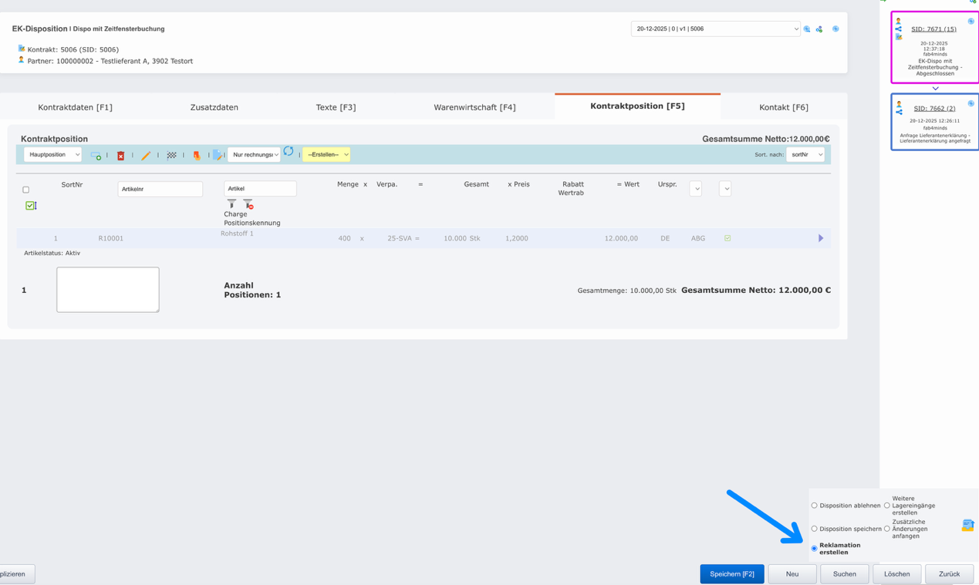Open the version dropdown '20-12-2025 | 0 | v1 | 5006'
This screenshot has height=585, width=979.
coord(715,29)
